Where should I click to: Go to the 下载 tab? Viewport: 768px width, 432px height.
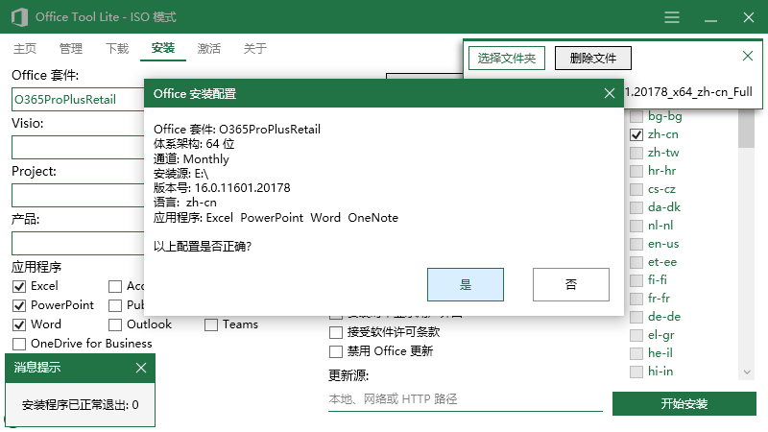pos(117,48)
